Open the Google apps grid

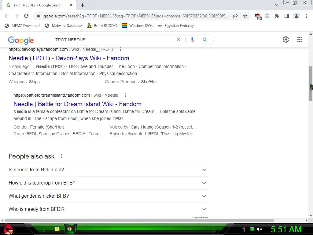click(300, 39)
